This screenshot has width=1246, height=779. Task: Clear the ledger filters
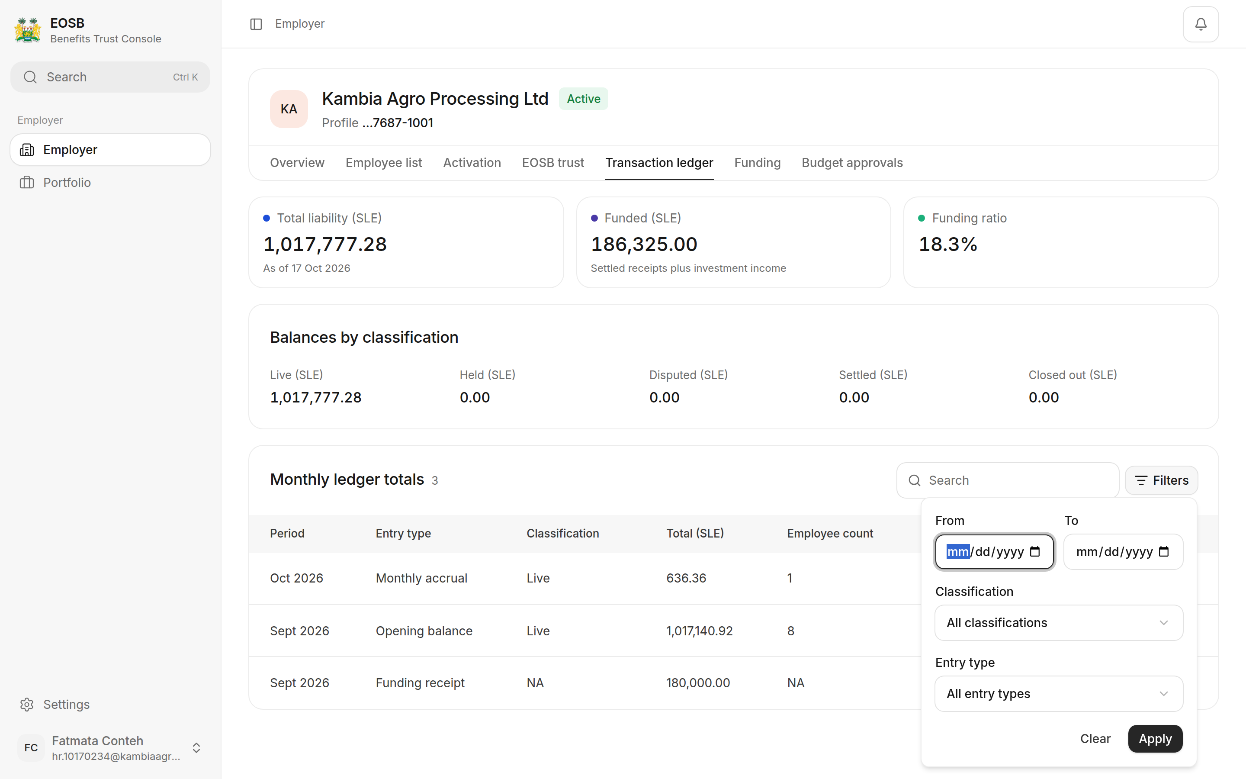click(1095, 739)
